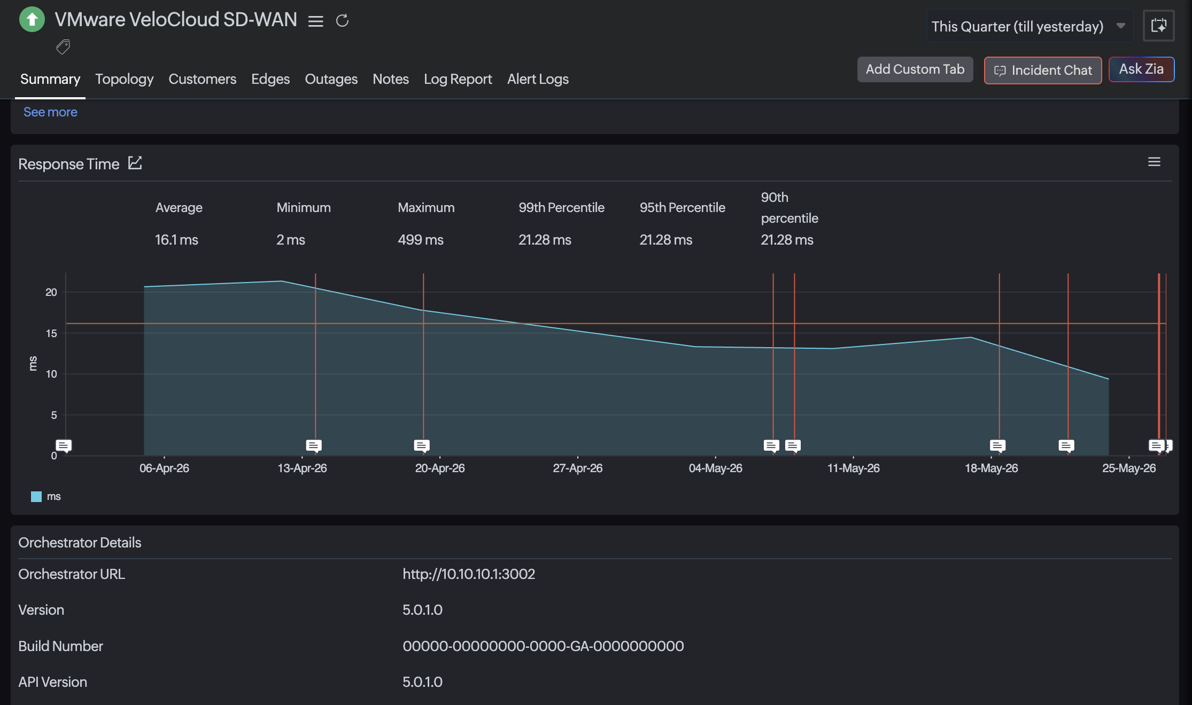Refresh the monitor with the reload icon
The height and width of the screenshot is (705, 1192).
[x=342, y=21]
